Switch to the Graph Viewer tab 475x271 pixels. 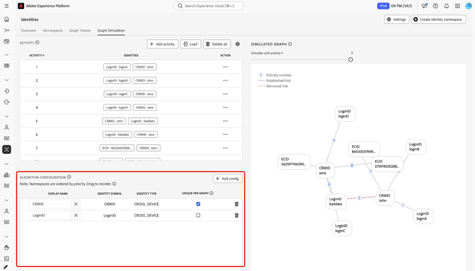(80, 30)
